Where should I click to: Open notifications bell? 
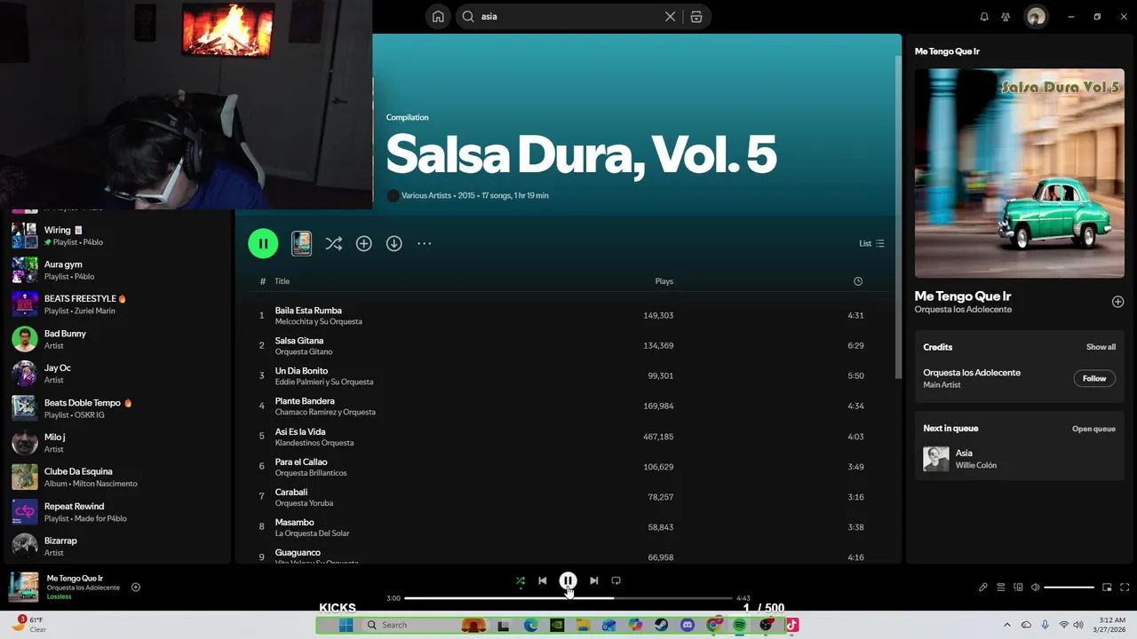click(984, 17)
